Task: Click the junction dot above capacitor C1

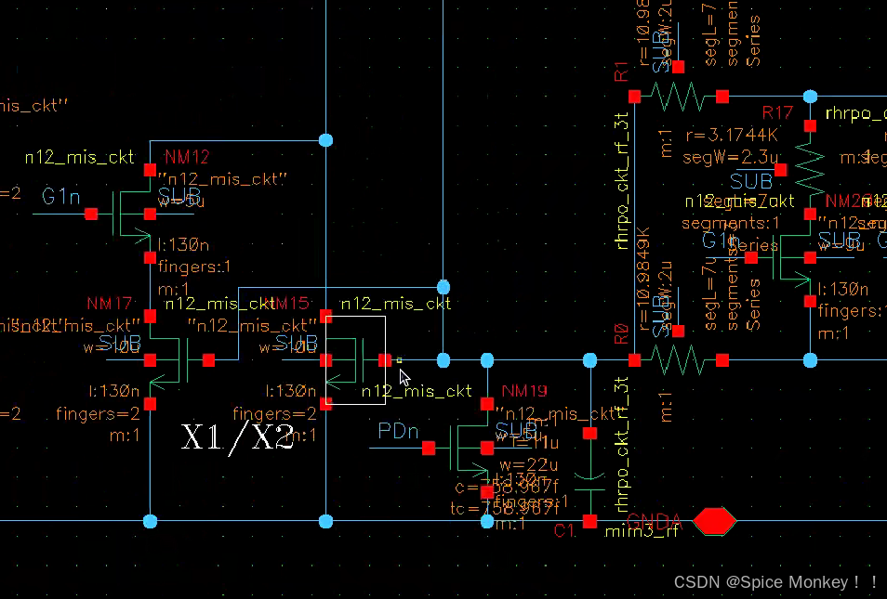Action: (x=589, y=360)
